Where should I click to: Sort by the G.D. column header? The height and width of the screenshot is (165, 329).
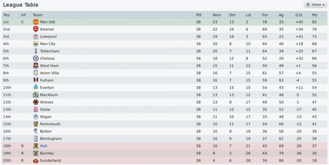click(299, 15)
